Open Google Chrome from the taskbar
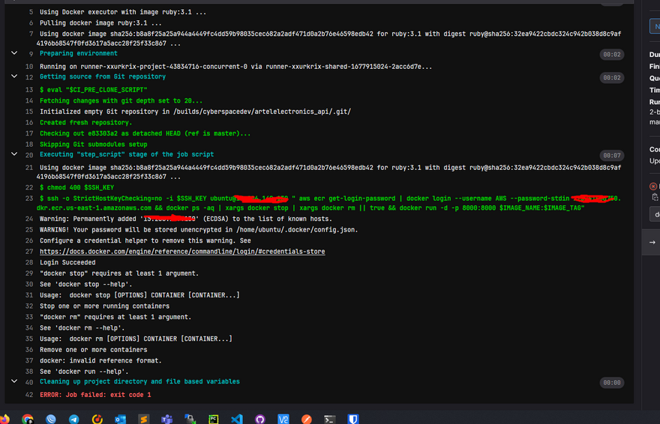This screenshot has width=660, height=424. point(28,420)
